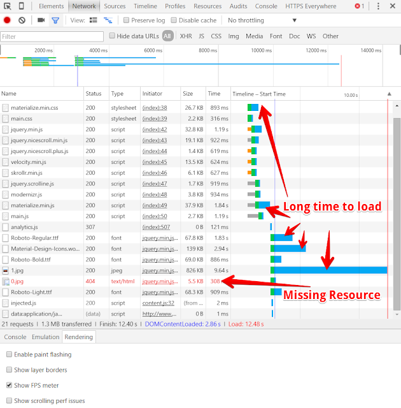The height and width of the screenshot is (408, 401).
Task: Tick Hide data URLs checkbox
Action: [x=112, y=36]
